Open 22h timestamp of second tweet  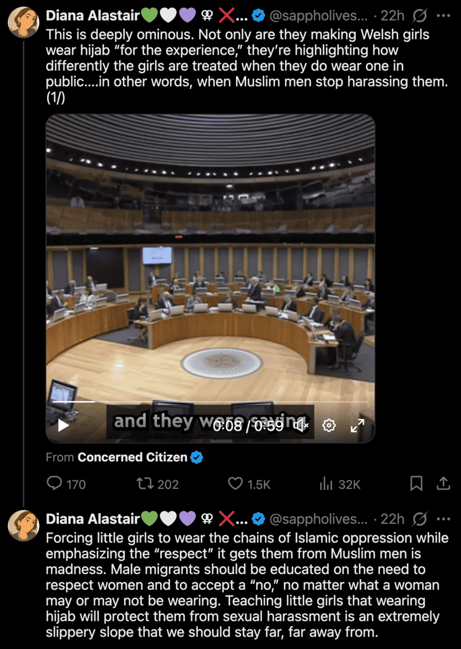coord(392,519)
